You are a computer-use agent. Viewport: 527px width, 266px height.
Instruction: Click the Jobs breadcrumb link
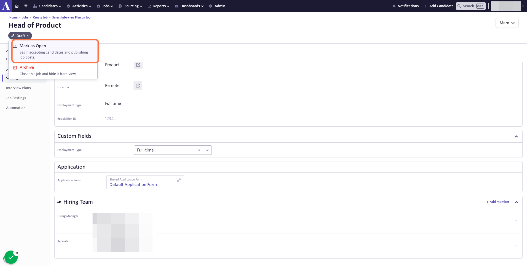(x=25, y=17)
